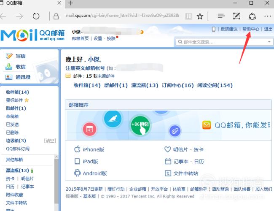Screen dimensions: 274x211
Task: Click 退出 to log out
Action: (x=268, y=29)
